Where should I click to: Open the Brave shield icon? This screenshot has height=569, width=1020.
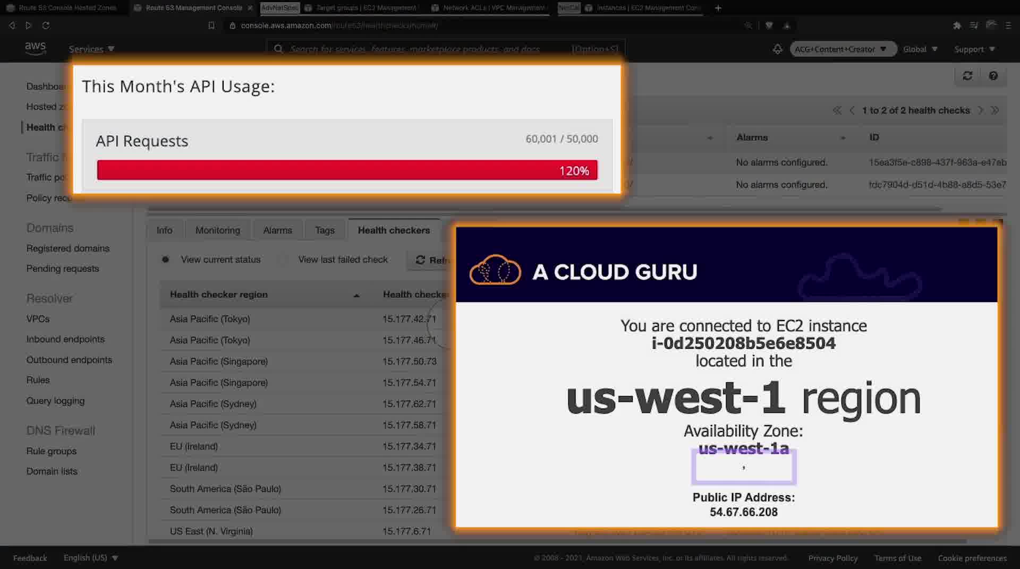point(769,25)
